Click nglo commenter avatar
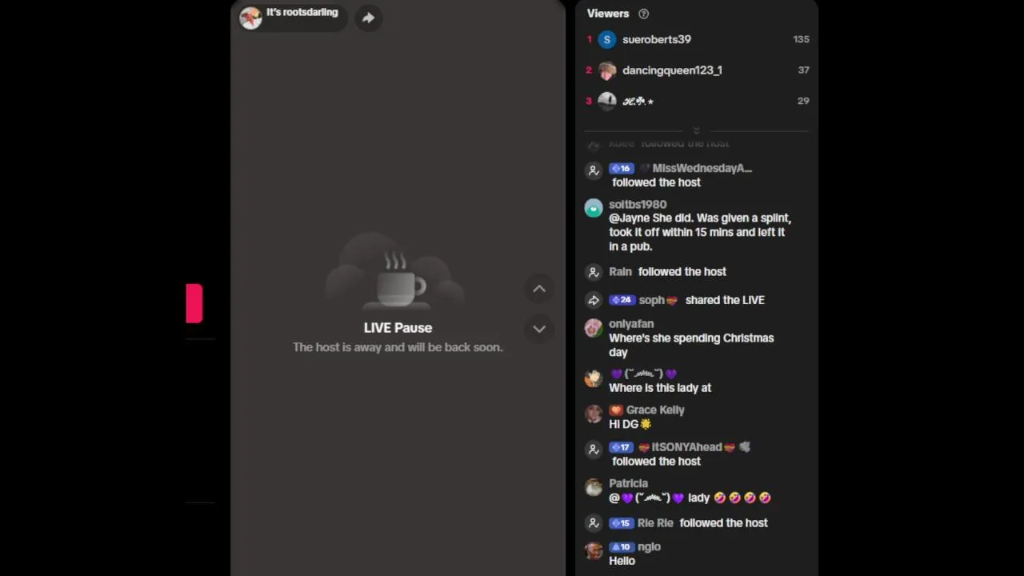This screenshot has width=1024, height=576. [x=594, y=551]
